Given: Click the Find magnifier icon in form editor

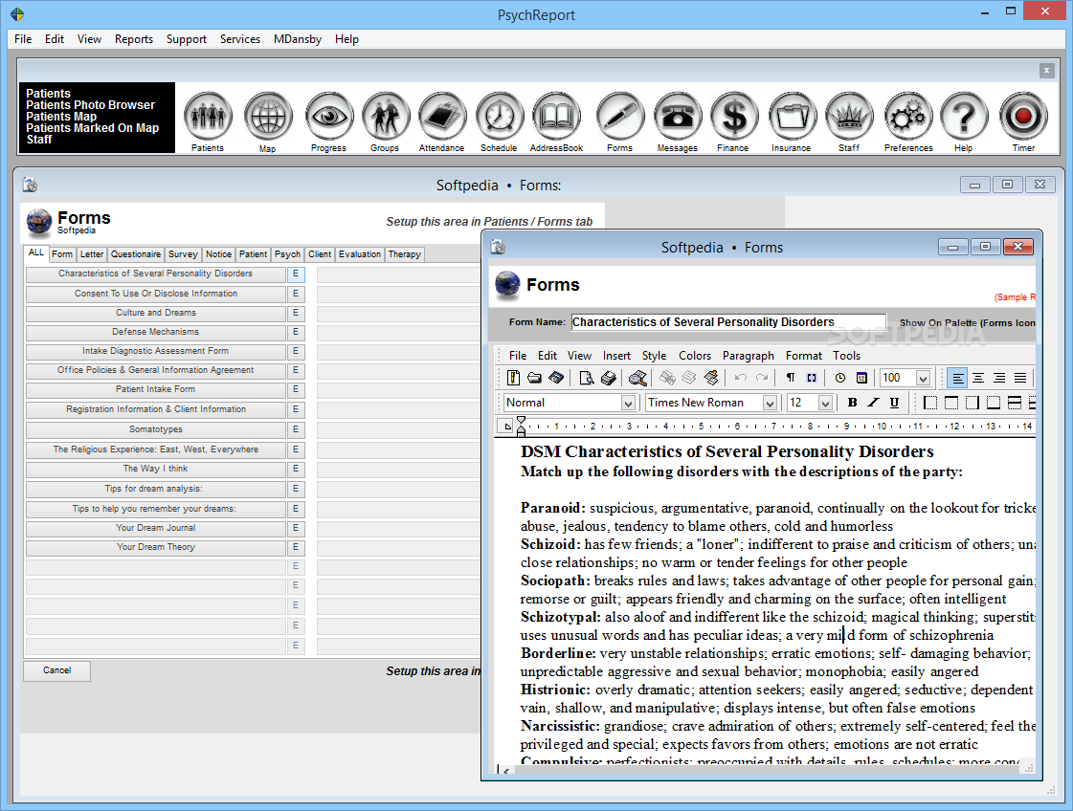Looking at the screenshot, I should 637,378.
